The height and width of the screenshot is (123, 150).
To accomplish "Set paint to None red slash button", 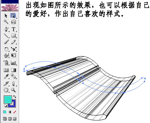I will [x=15, y=112].
